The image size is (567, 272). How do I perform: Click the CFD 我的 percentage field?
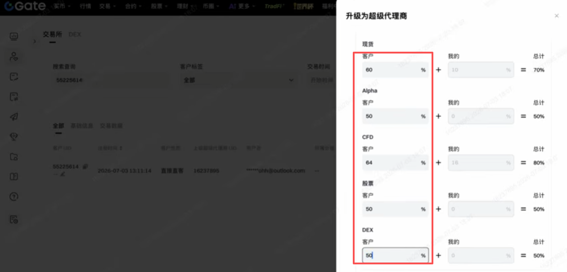(481, 162)
